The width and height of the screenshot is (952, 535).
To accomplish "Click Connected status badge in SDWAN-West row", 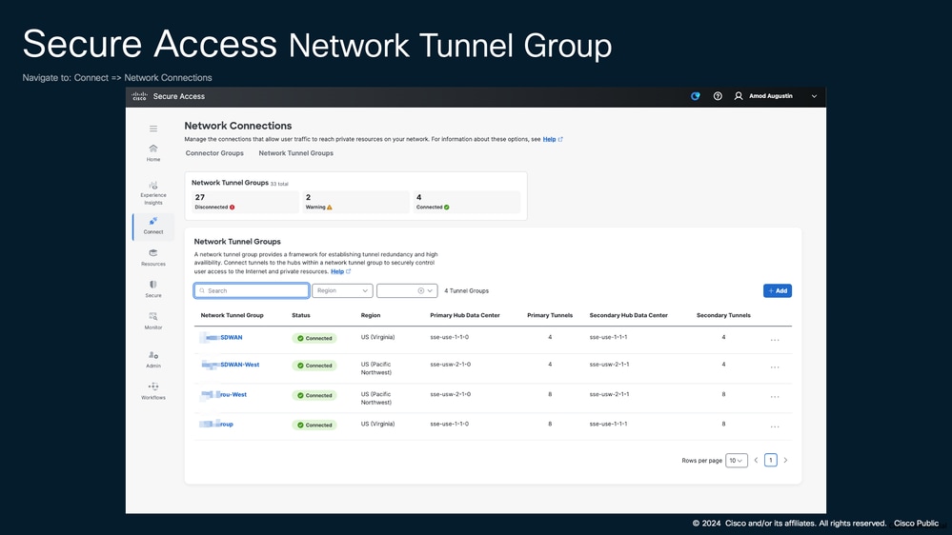I will coord(314,366).
